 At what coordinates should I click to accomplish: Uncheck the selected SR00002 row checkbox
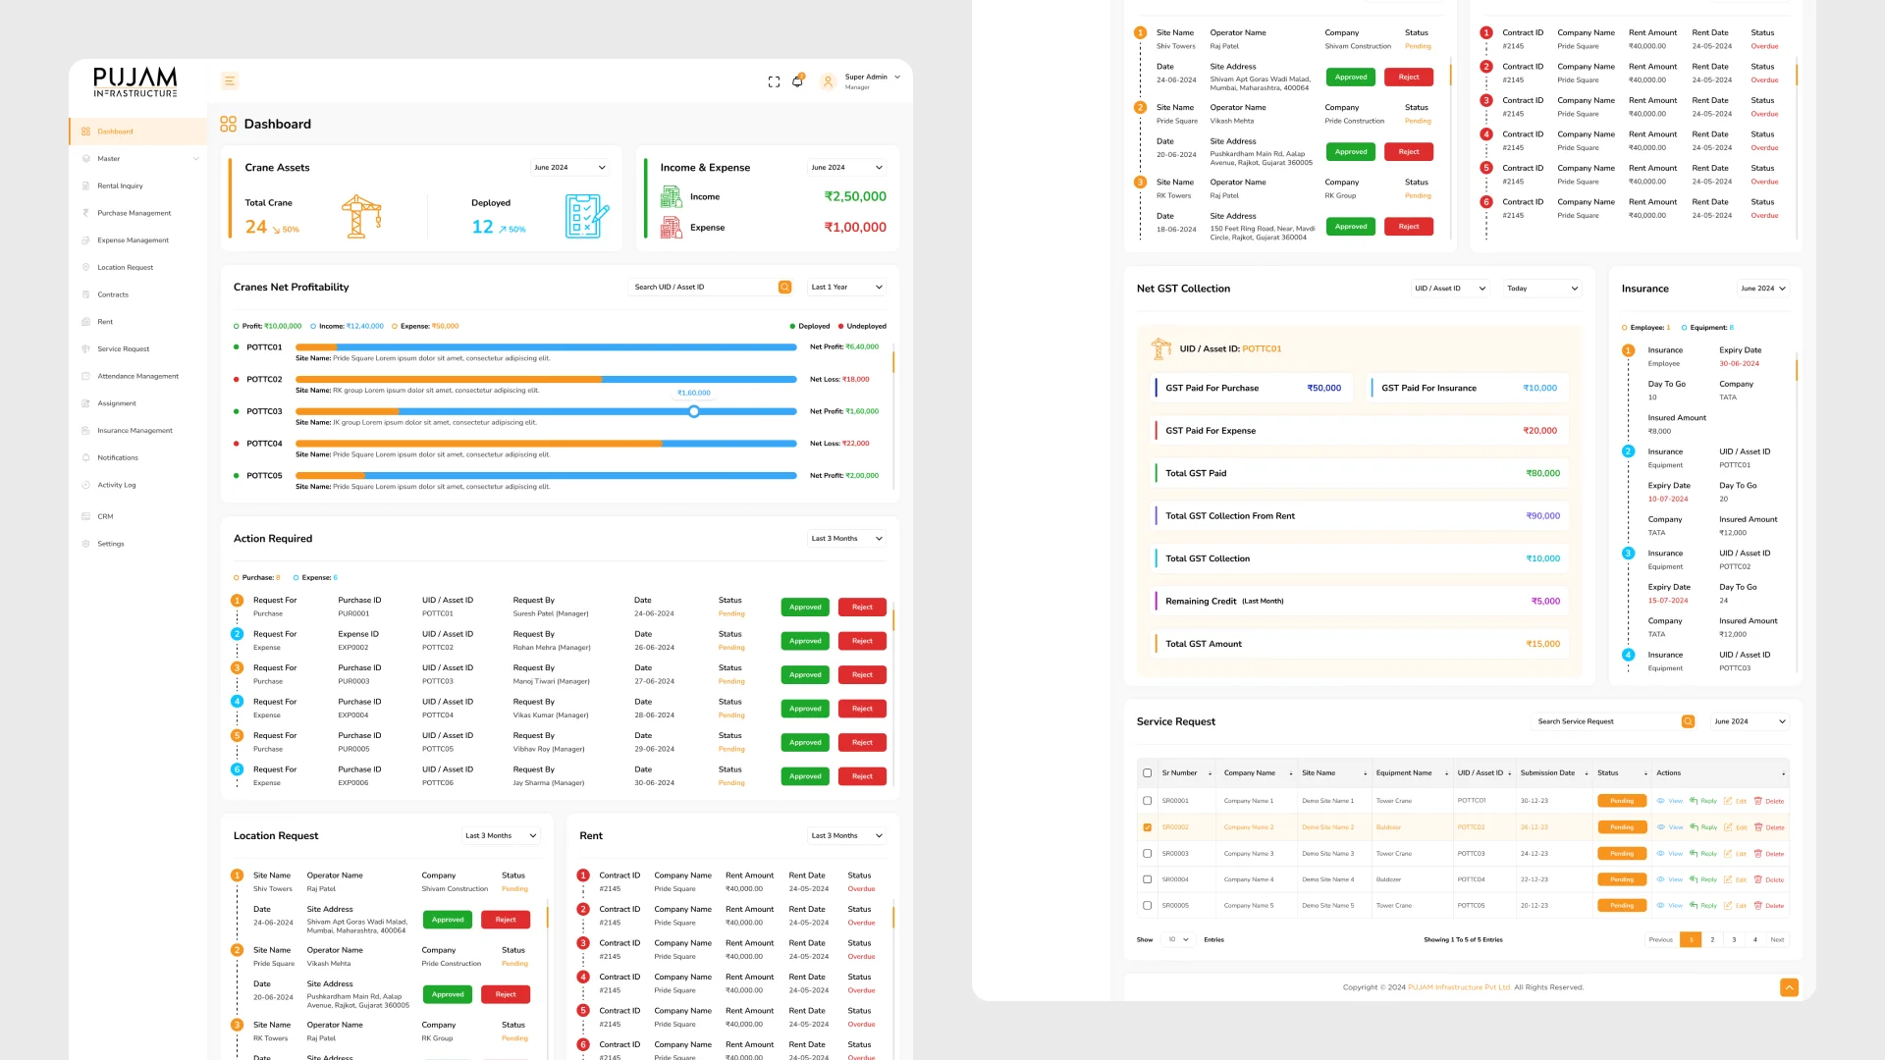[1147, 827]
